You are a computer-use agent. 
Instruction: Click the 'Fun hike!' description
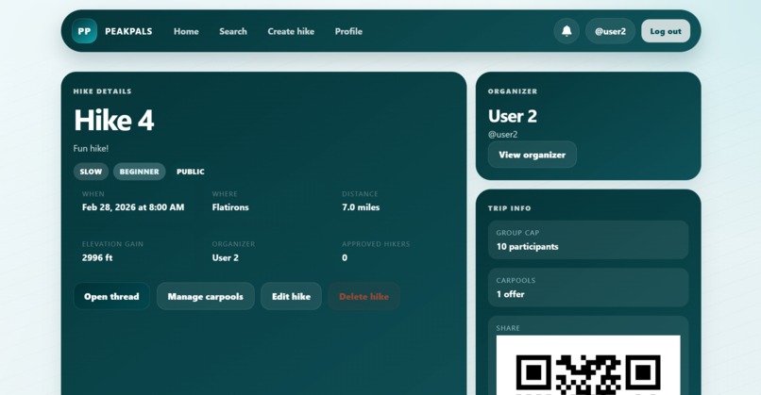tap(91, 148)
